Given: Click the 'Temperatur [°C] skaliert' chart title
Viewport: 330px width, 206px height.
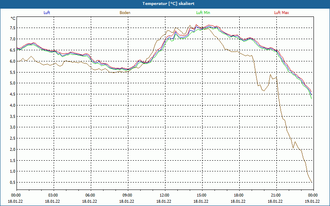Looking at the screenshot, I should point(168,4).
